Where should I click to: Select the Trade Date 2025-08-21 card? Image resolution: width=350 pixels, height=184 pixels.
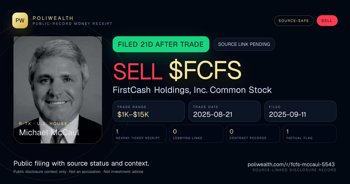[x=225, y=111]
